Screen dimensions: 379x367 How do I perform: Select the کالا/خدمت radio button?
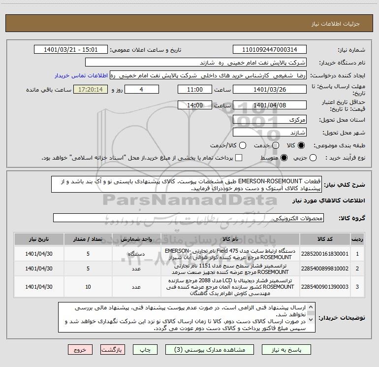tap(243, 145)
